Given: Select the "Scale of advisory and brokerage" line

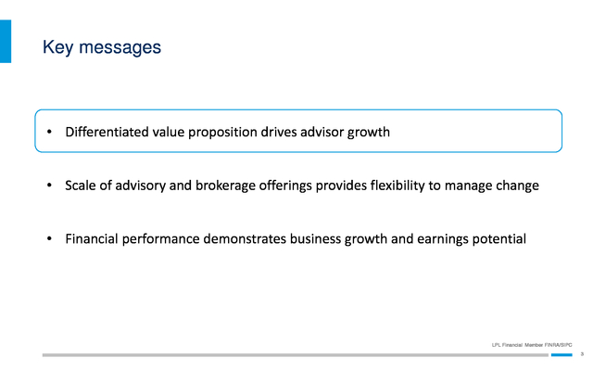Looking at the screenshot, I should pyautogui.click(x=302, y=185).
